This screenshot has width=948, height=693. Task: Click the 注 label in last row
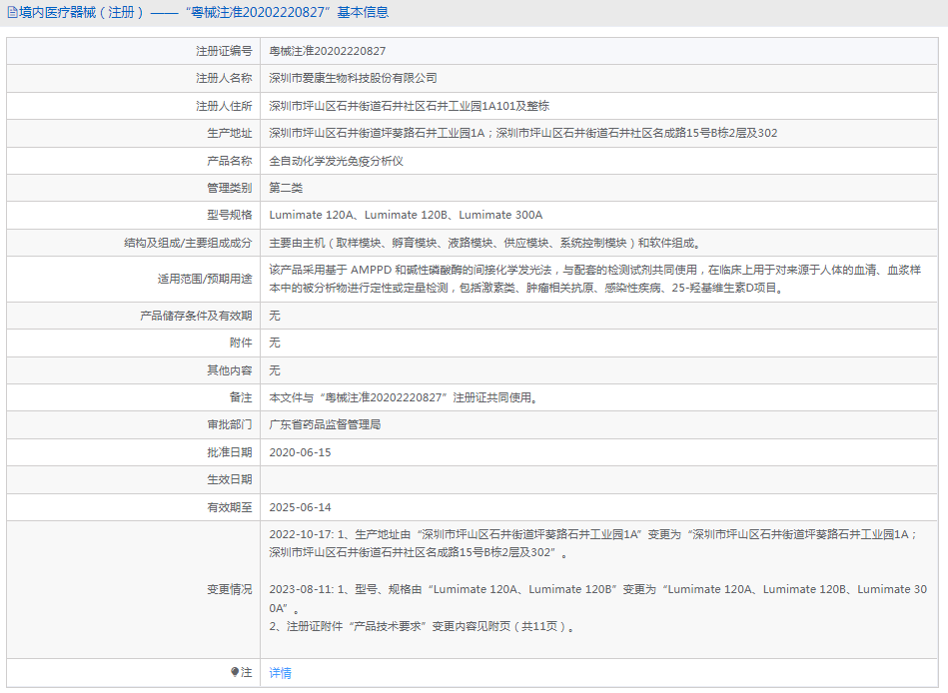click(246, 672)
